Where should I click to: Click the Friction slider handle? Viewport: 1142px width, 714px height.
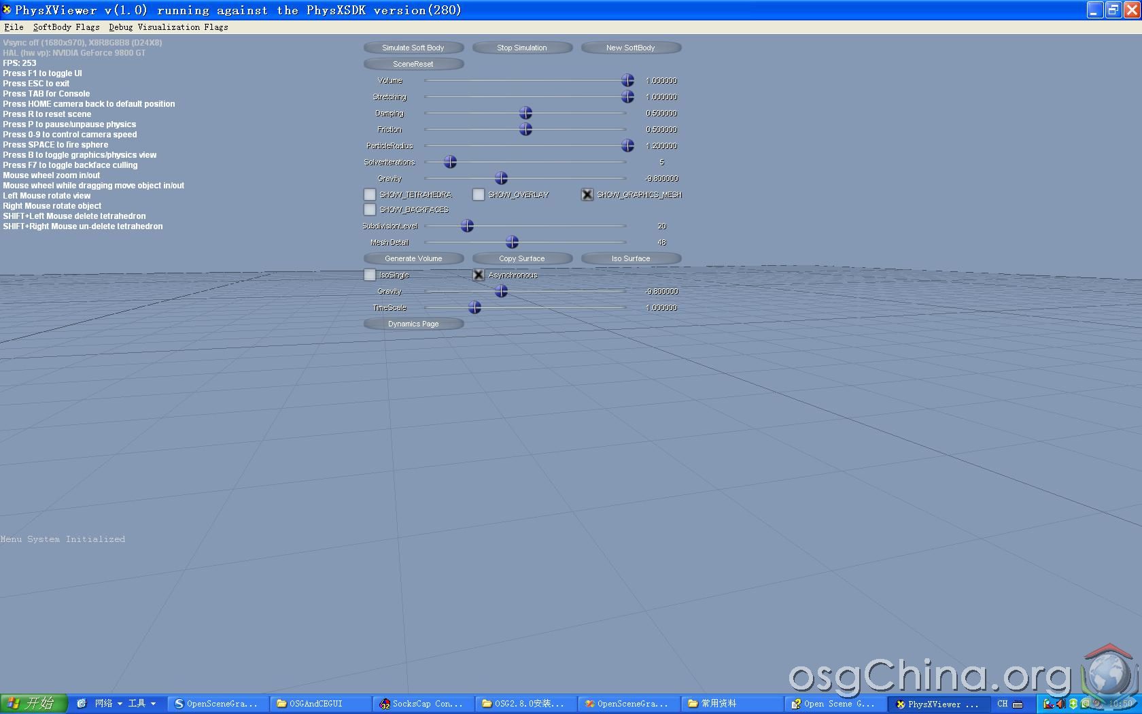click(x=525, y=129)
